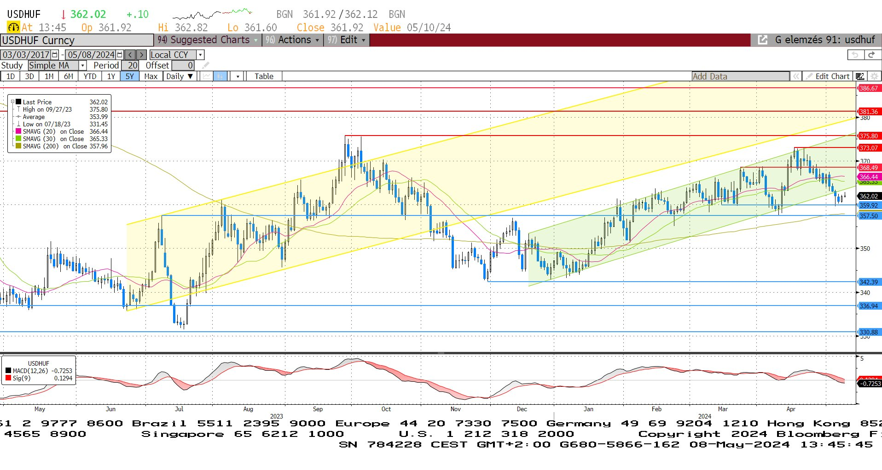Open chart settings gear icon

[x=874, y=76]
